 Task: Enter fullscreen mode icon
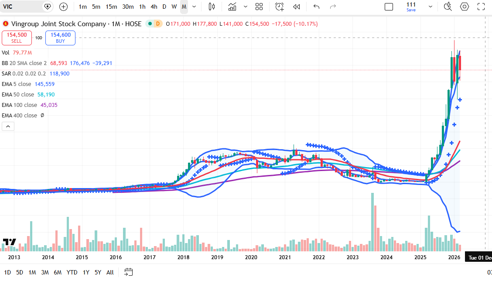(481, 7)
